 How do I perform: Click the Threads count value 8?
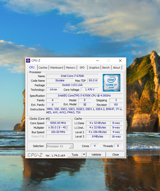[118, 146]
